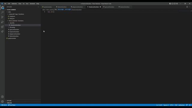Open tick.mcfunction in the explorer tree
Image resolution: width=192 pixels, height=108 pixels.
pyautogui.click(x=14, y=36)
